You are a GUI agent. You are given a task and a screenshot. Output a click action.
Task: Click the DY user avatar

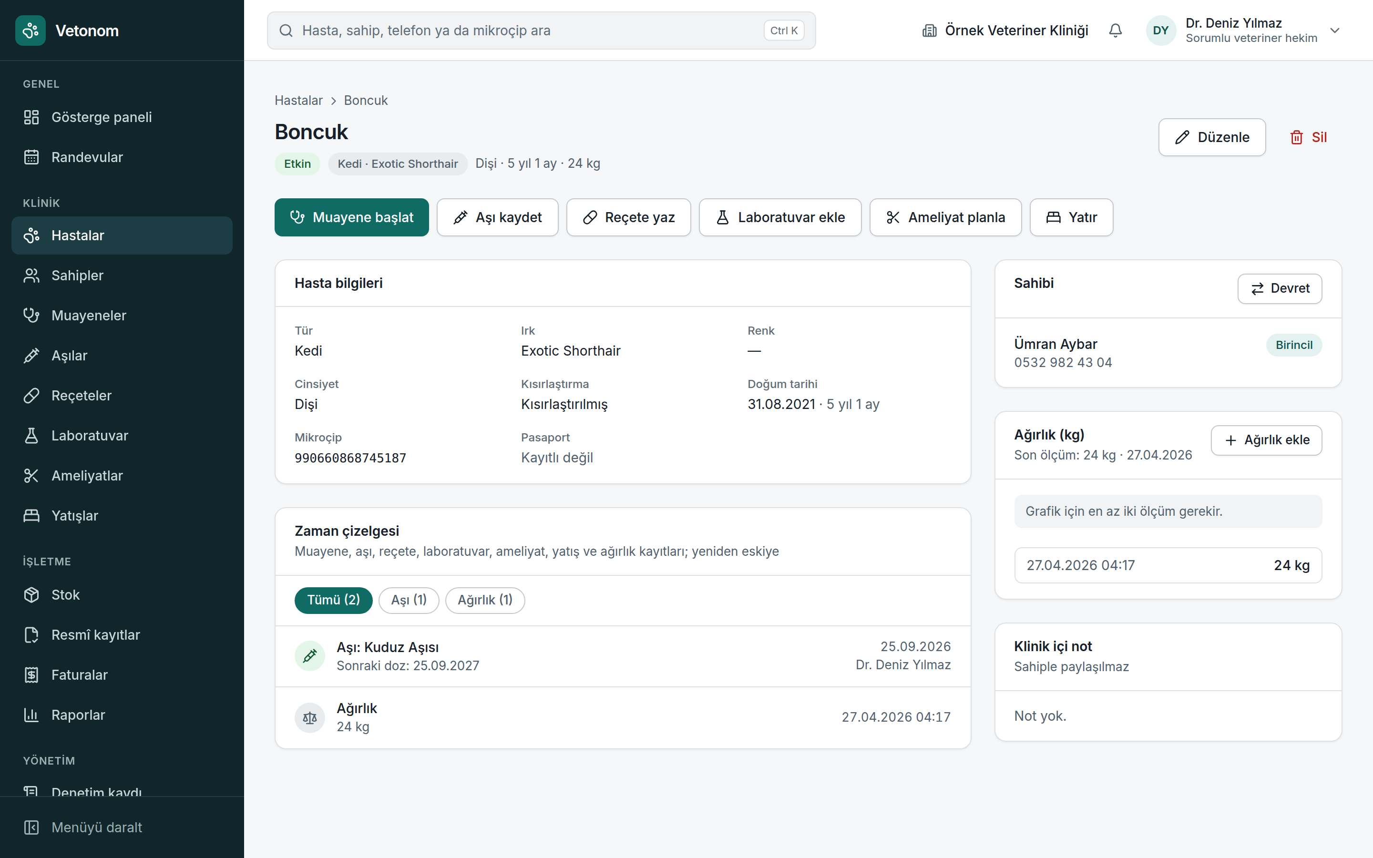click(1161, 31)
